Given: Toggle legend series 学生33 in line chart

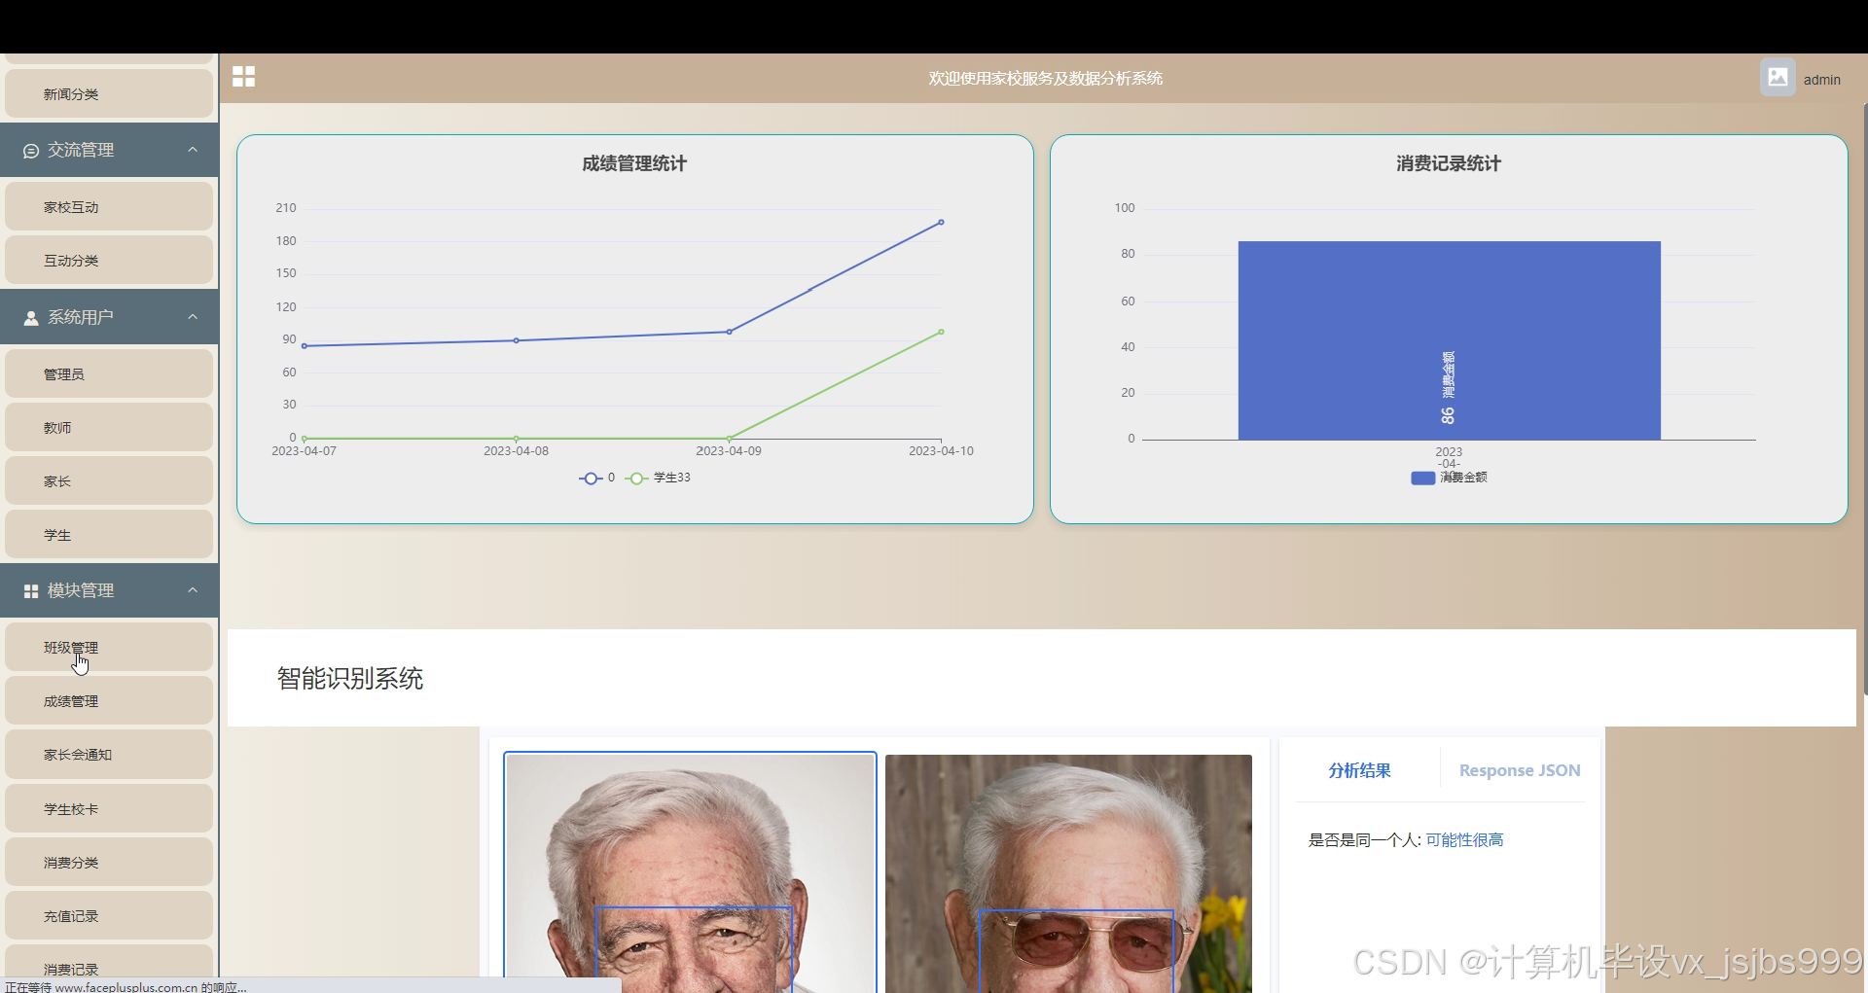Looking at the screenshot, I should (658, 478).
